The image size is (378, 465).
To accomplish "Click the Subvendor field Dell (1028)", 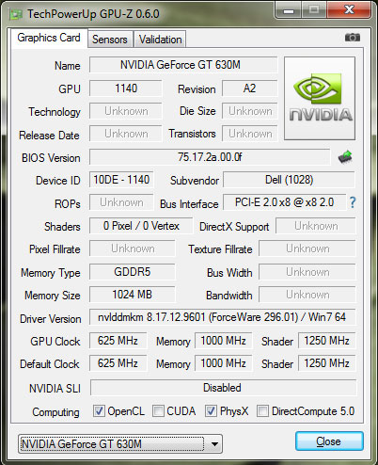I will coord(289,180).
